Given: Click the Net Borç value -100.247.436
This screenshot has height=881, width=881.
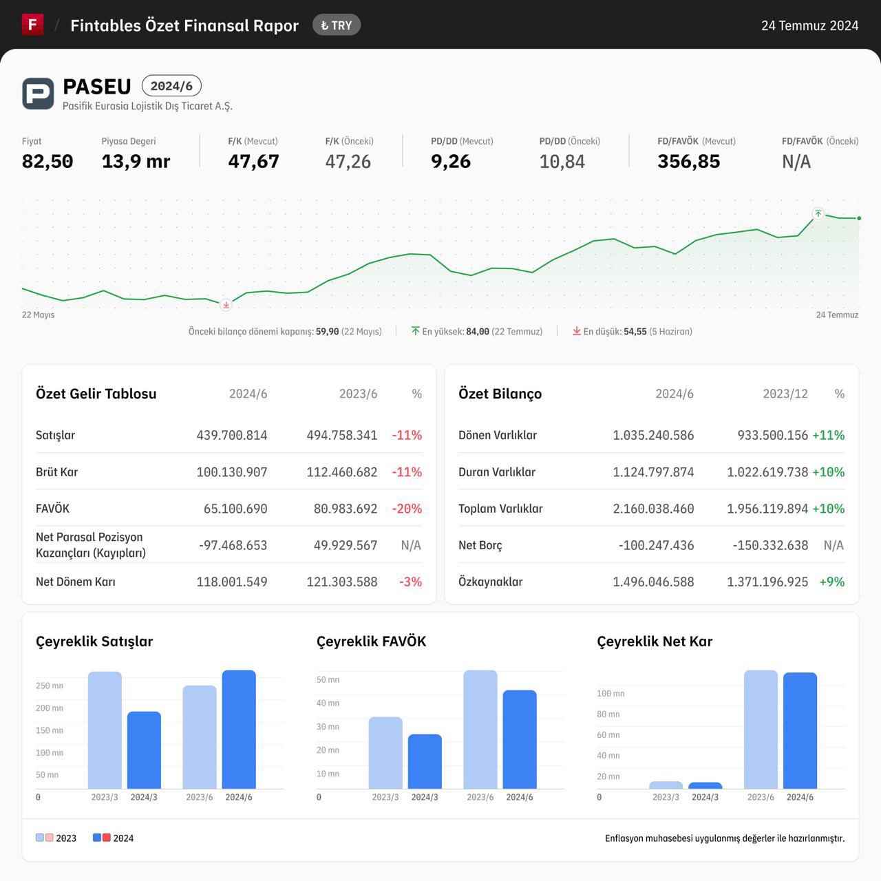Looking at the screenshot, I should click(656, 545).
